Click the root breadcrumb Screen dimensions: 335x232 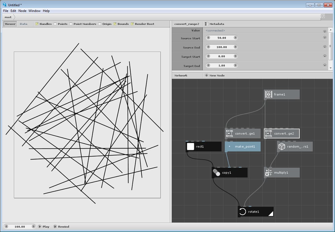(8, 17)
